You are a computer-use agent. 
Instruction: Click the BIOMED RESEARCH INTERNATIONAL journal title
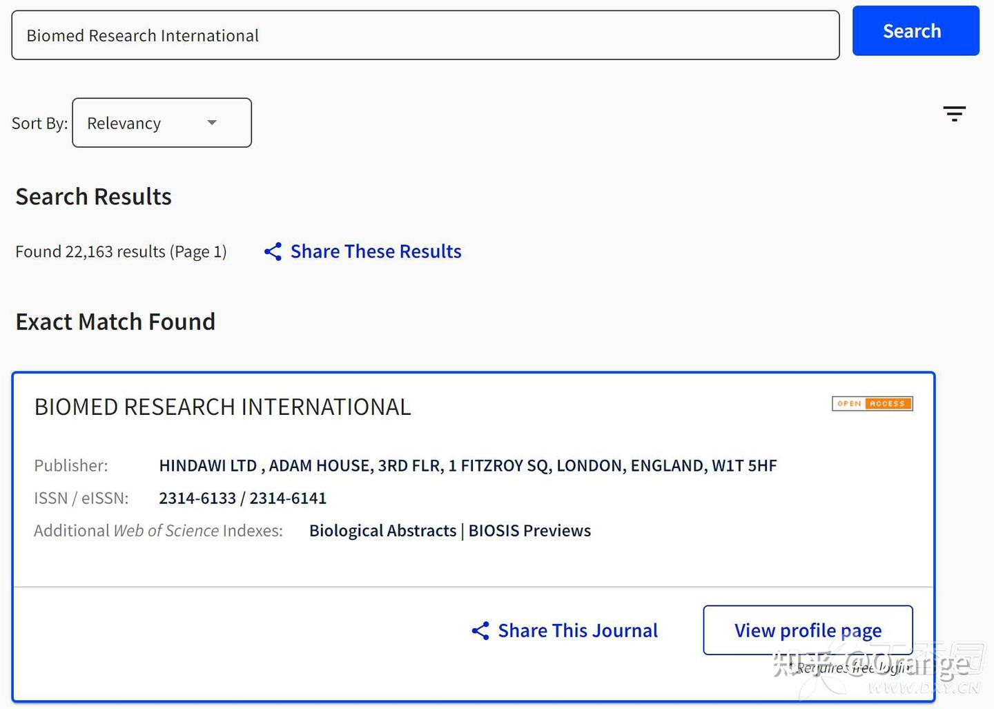[x=222, y=407]
